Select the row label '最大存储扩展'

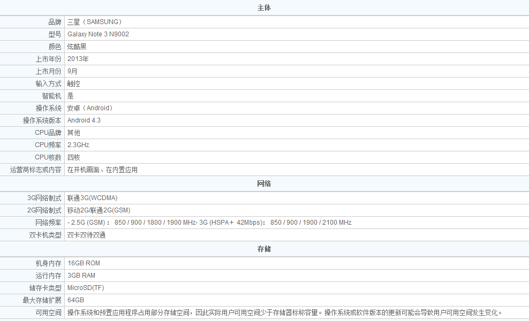[42, 300]
